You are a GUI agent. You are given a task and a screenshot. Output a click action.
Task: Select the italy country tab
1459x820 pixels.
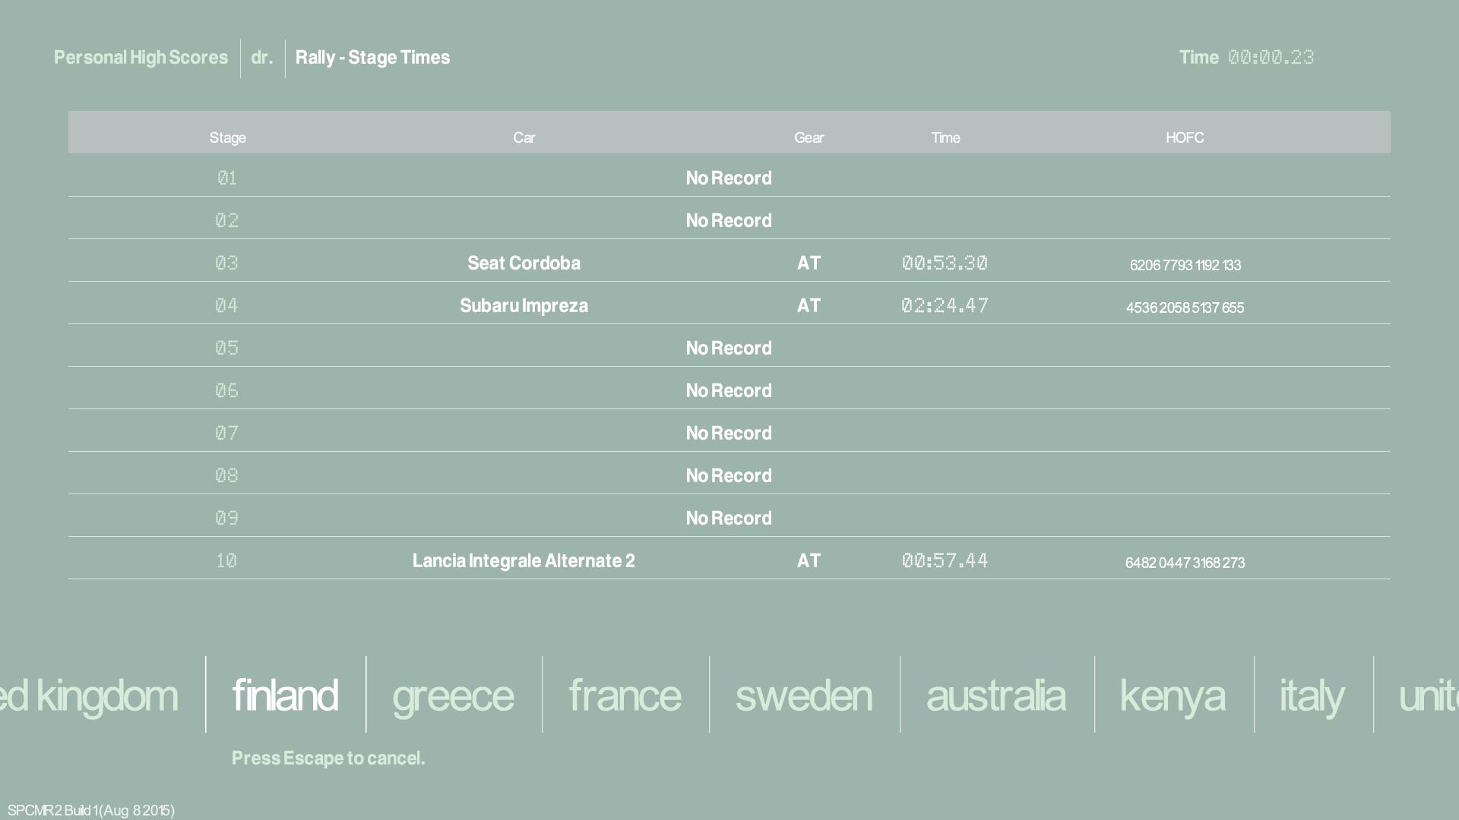pyautogui.click(x=1312, y=695)
